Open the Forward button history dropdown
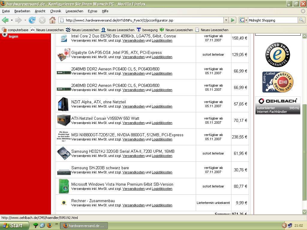The width and height of the screenshot is (307, 230). tap(25, 20)
